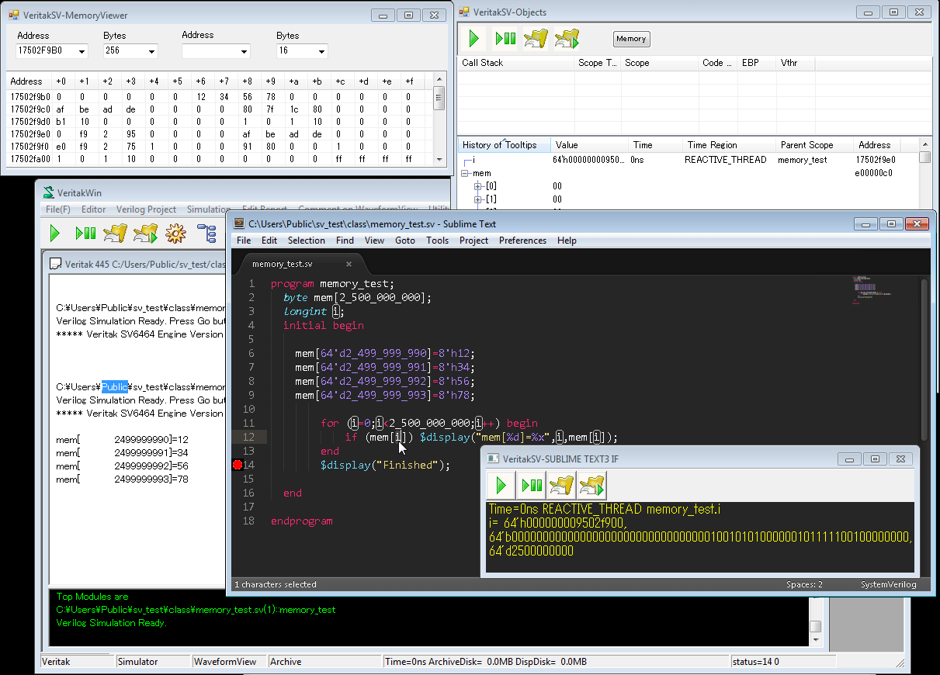Open the Bytes dropdown showing 256
The image size is (940, 675).
(x=151, y=52)
